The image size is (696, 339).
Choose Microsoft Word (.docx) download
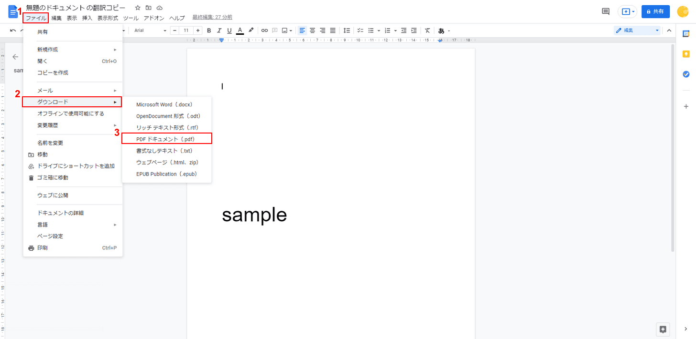tap(167, 104)
